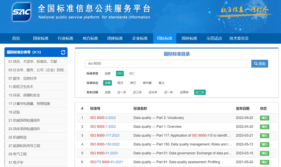Open the 首页 home tab

click(16, 38)
